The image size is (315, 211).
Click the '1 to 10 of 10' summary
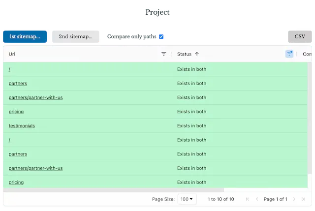tap(221, 199)
